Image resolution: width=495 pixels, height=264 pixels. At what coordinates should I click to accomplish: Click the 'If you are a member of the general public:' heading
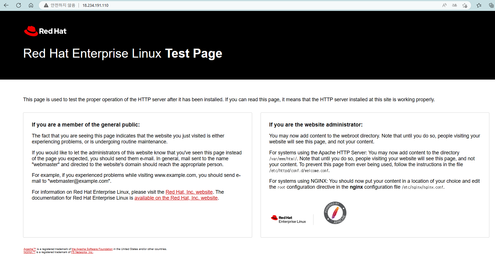(86, 125)
